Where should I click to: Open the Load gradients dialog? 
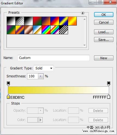(104, 32)
